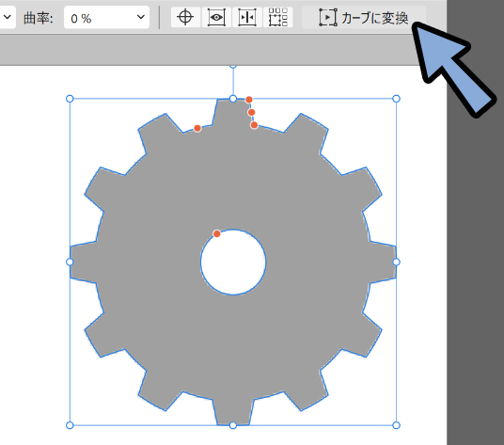Click the カーブに変換 button
504x445 pixels.
point(364,17)
